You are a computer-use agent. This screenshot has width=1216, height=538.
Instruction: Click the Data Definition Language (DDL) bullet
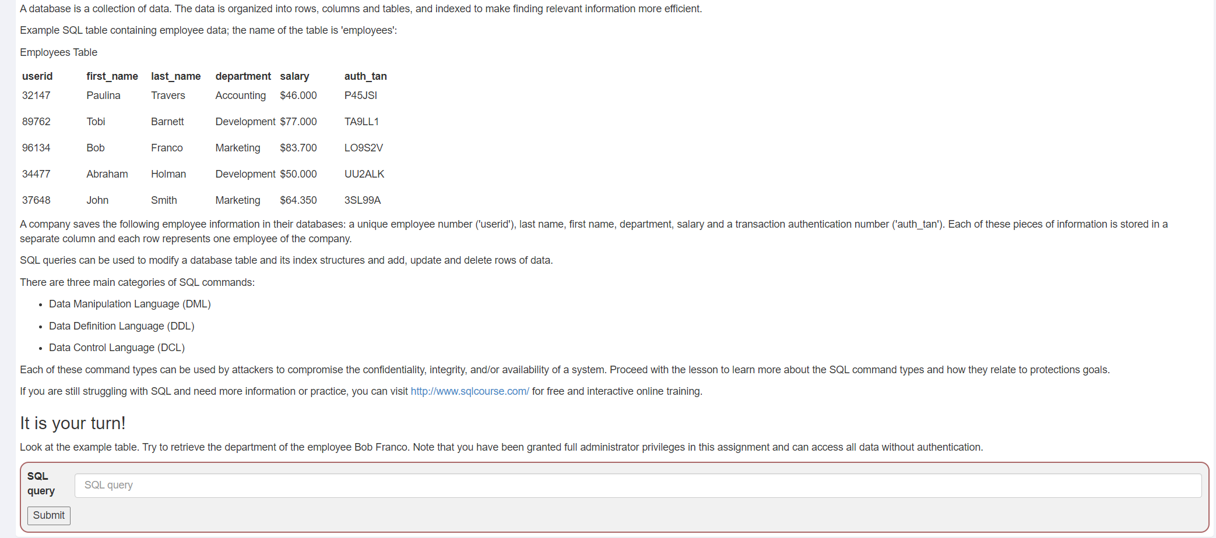pyautogui.click(x=121, y=326)
